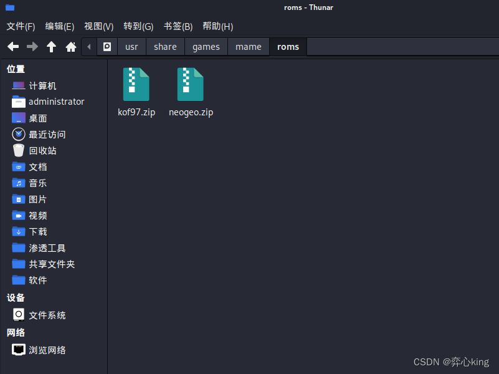Open 最近访问 label in sidebar
The height and width of the screenshot is (374, 499).
47,135
